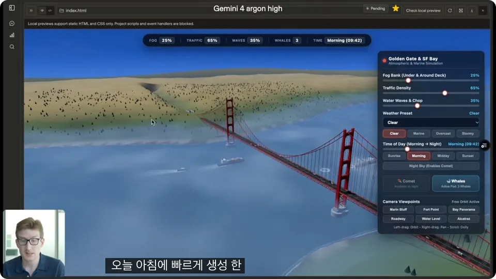Click Traffic Density slider handle
Image resolution: width=496 pixels, height=279 pixels.
point(445,93)
